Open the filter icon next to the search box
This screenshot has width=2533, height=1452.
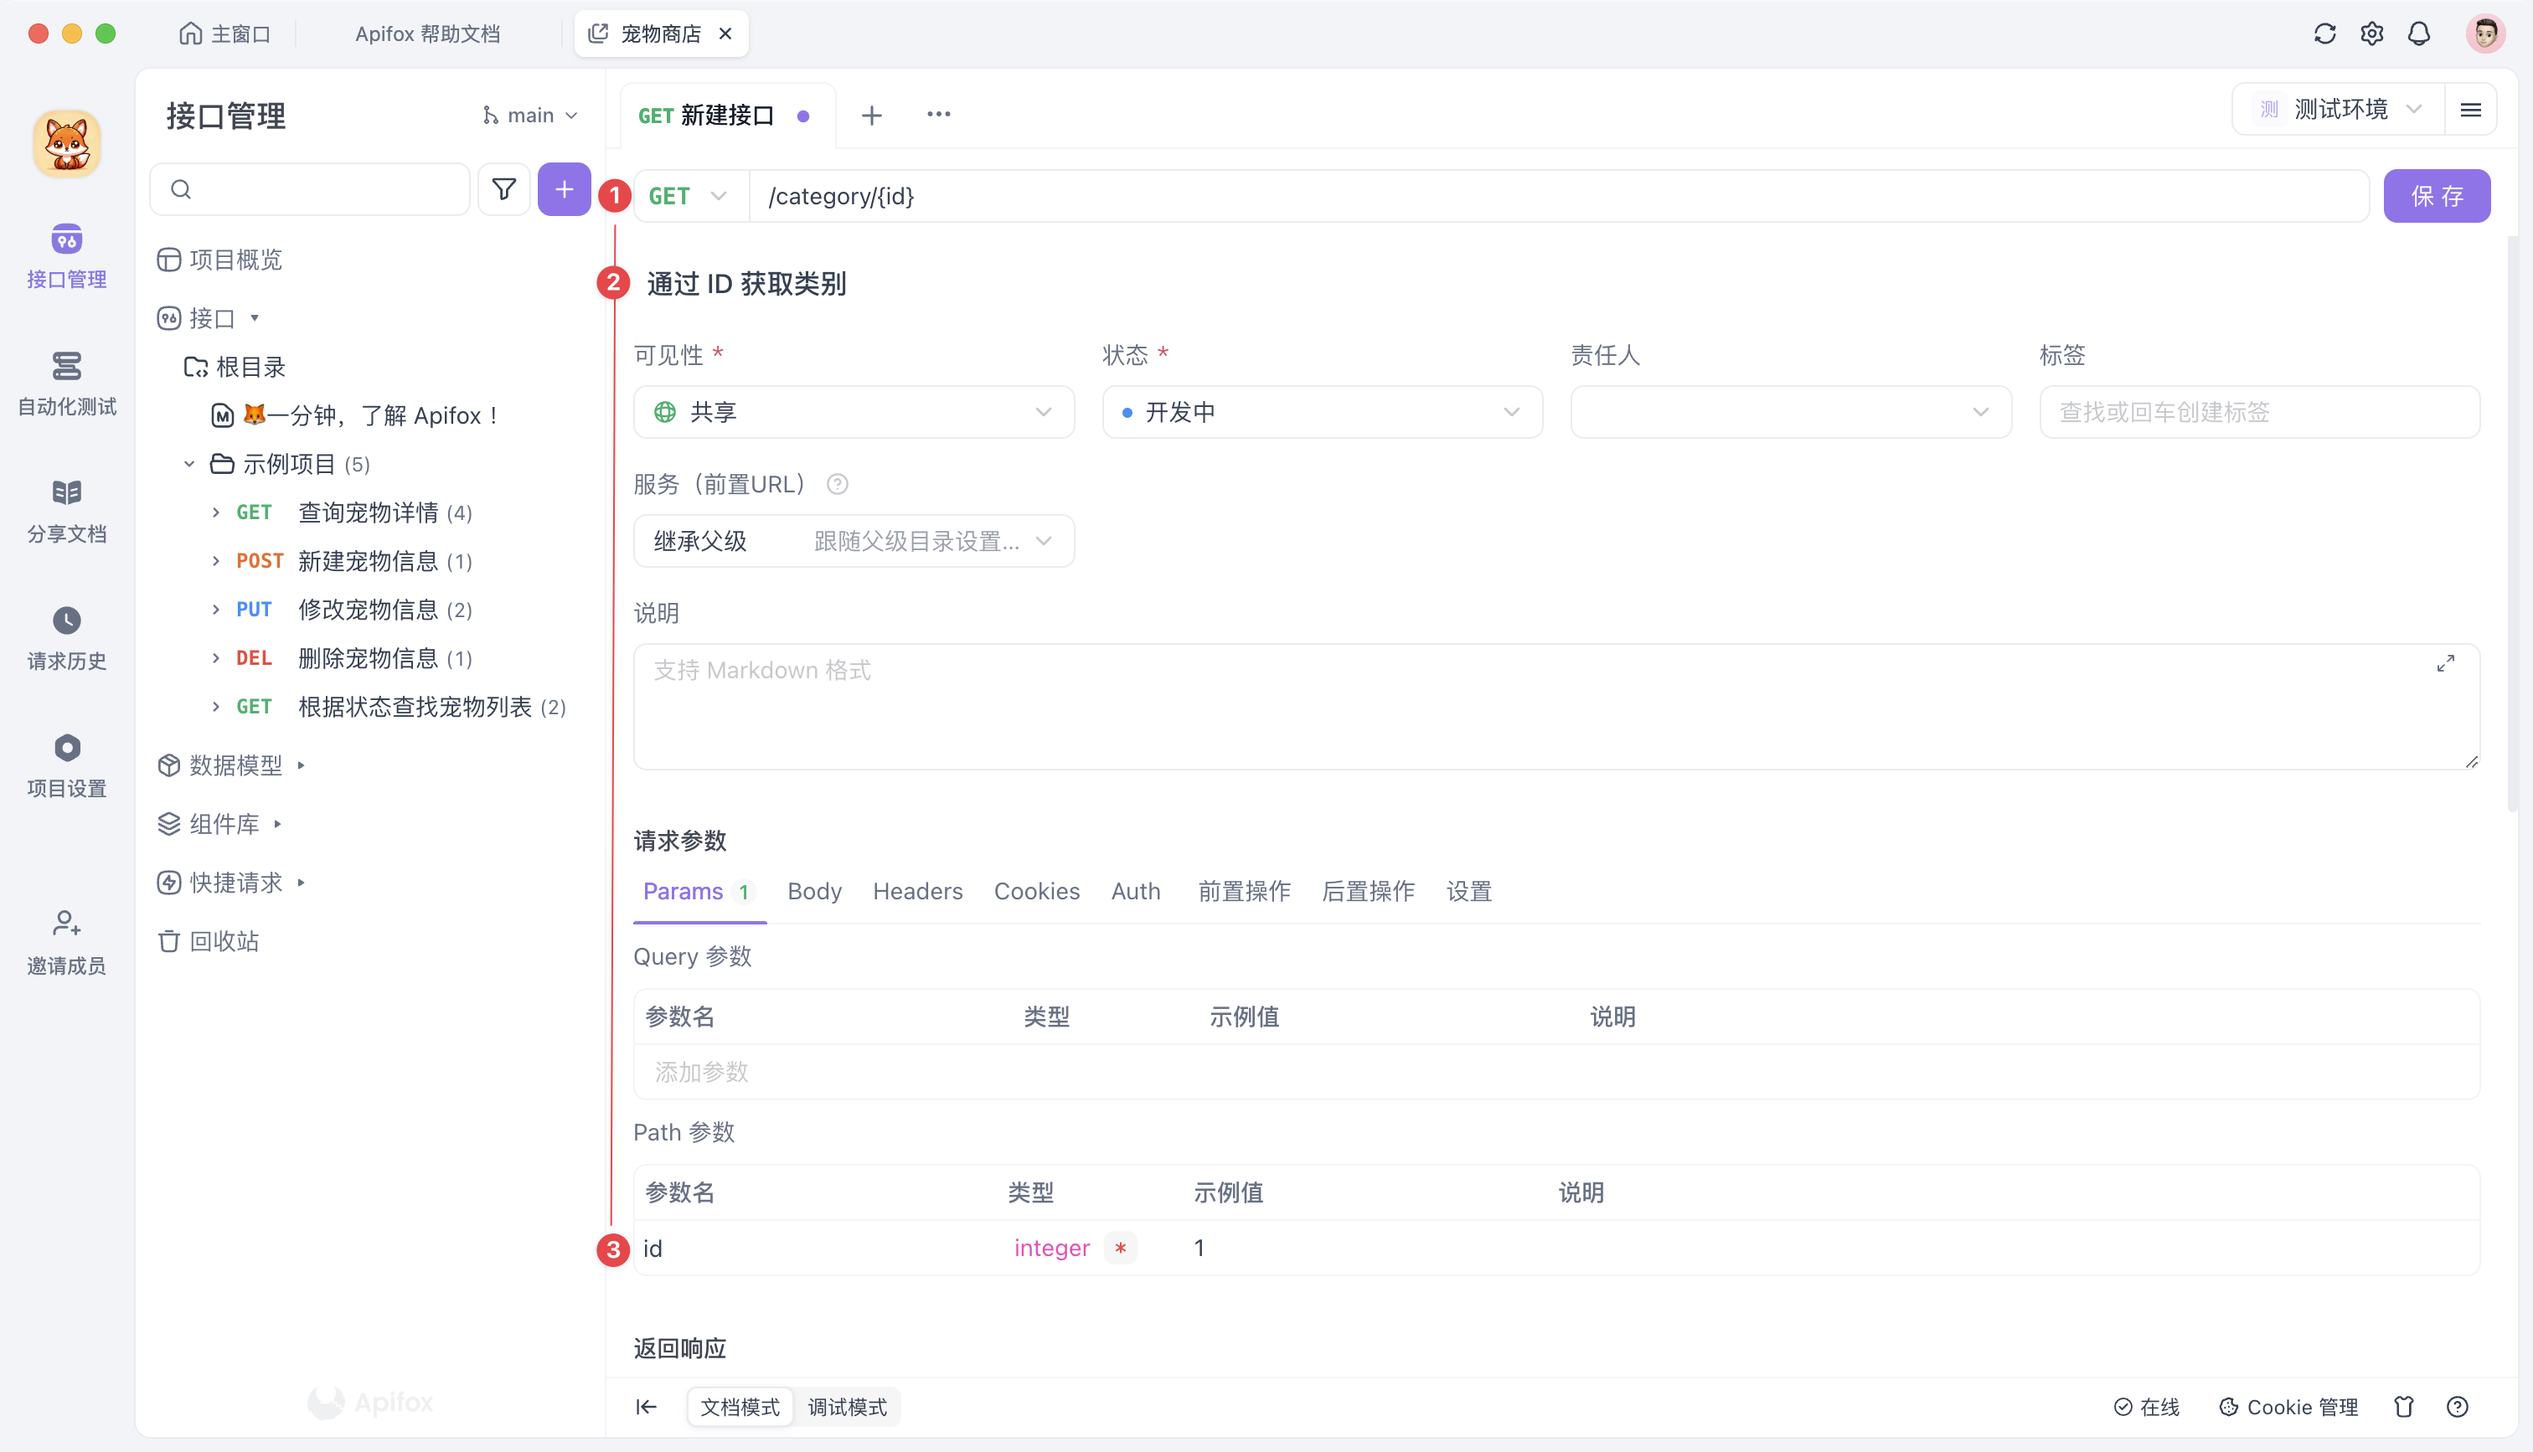coord(503,188)
